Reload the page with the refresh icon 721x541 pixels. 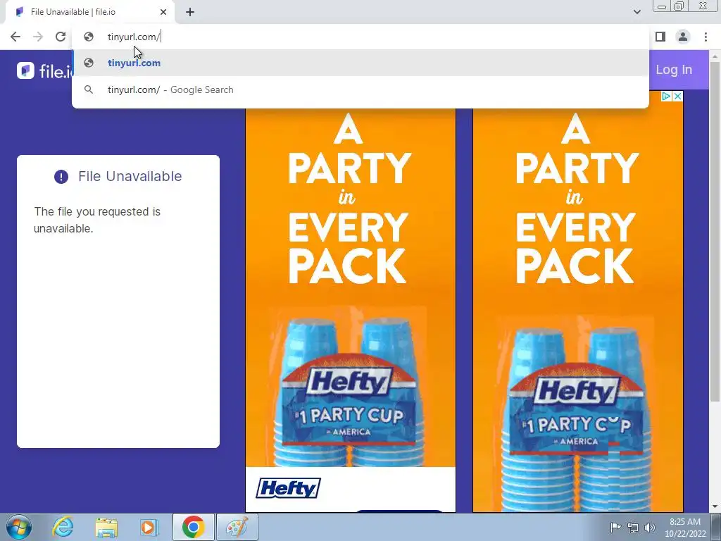(61, 37)
